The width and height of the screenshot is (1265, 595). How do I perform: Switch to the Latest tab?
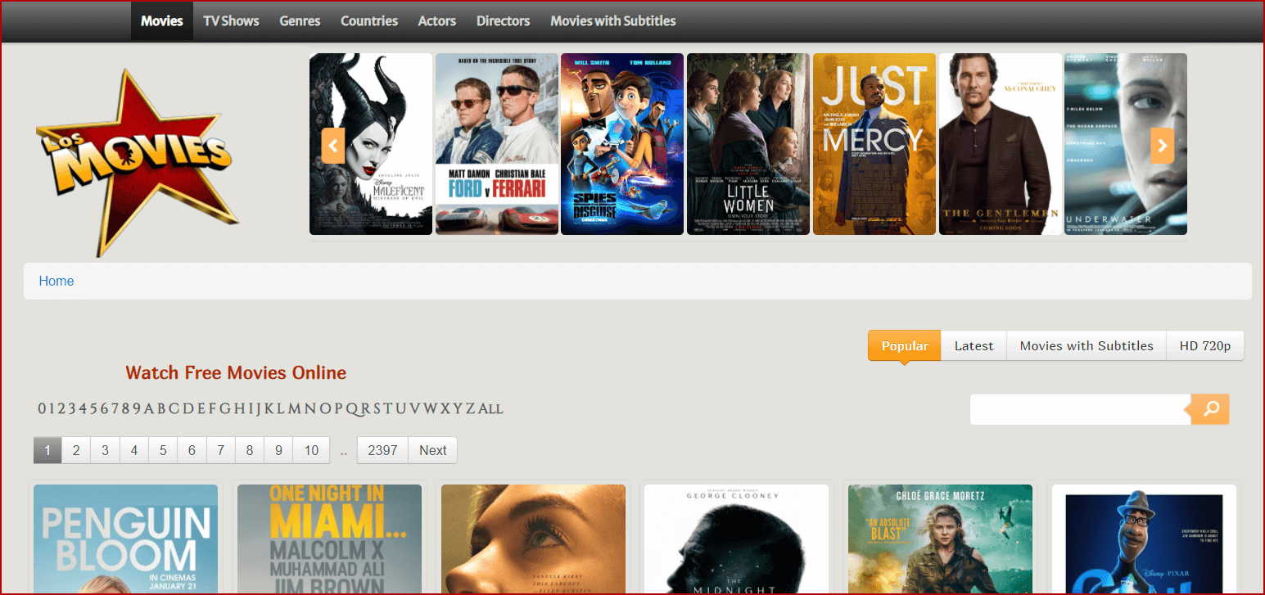click(x=974, y=345)
